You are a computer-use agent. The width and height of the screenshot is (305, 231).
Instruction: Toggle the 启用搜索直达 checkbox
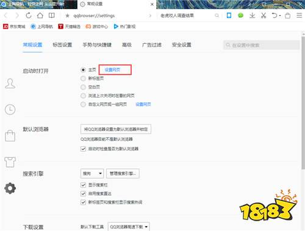click(83, 193)
